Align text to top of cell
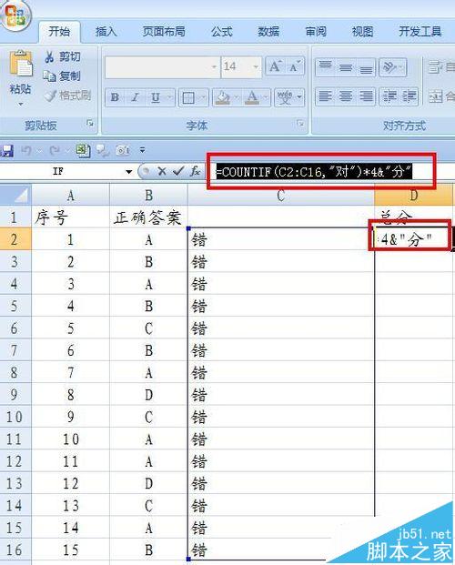This screenshot has height=565, width=455. tap(325, 66)
